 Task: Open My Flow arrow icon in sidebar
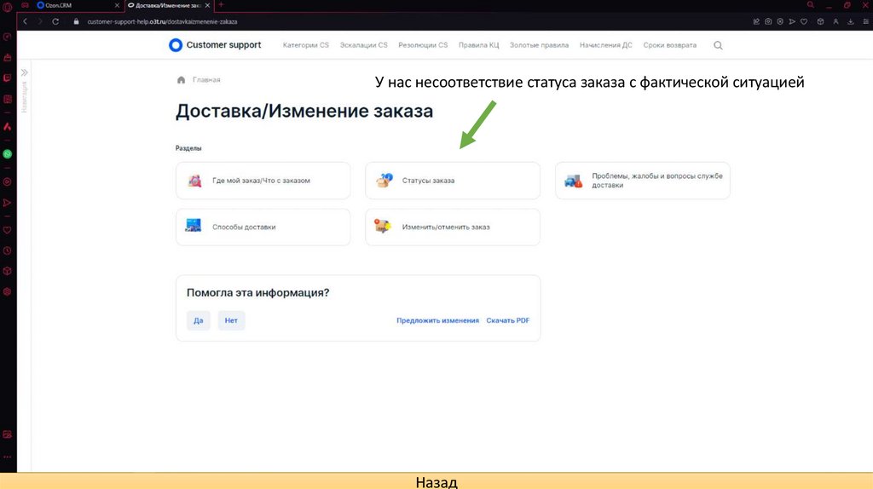[7, 203]
